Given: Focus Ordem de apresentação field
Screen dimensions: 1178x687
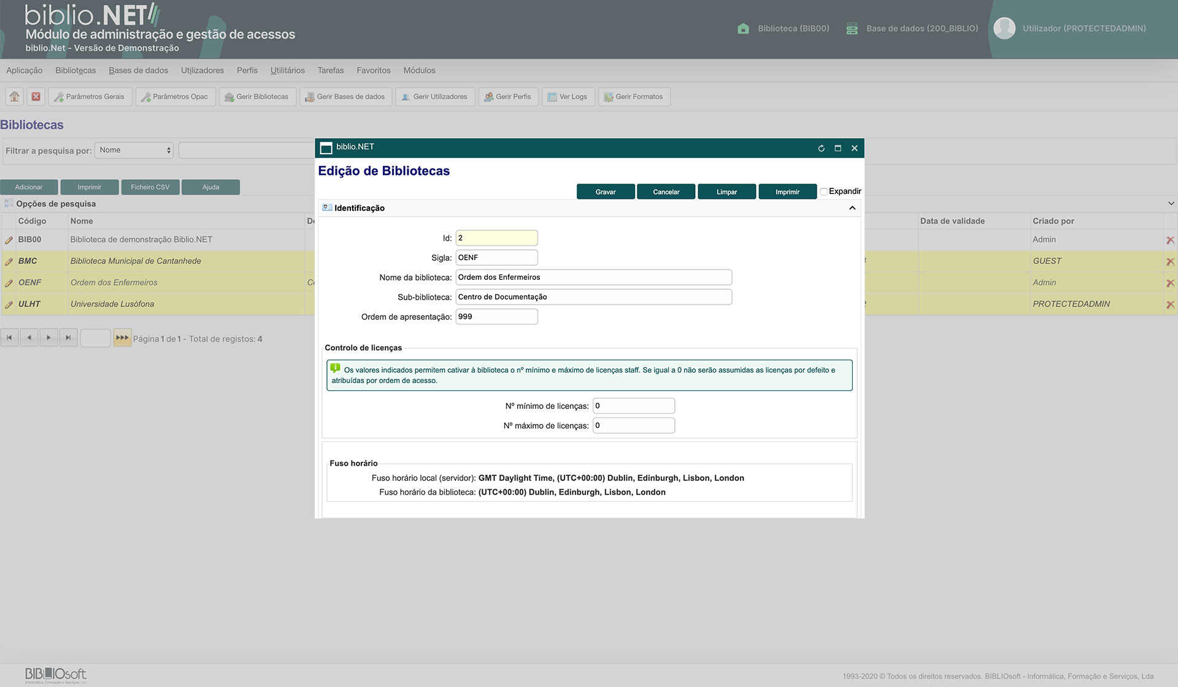Looking at the screenshot, I should tap(497, 316).
